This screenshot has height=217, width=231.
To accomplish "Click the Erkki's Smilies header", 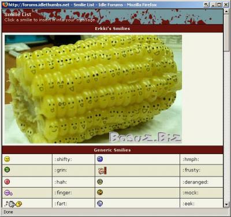I will point(113,28).
